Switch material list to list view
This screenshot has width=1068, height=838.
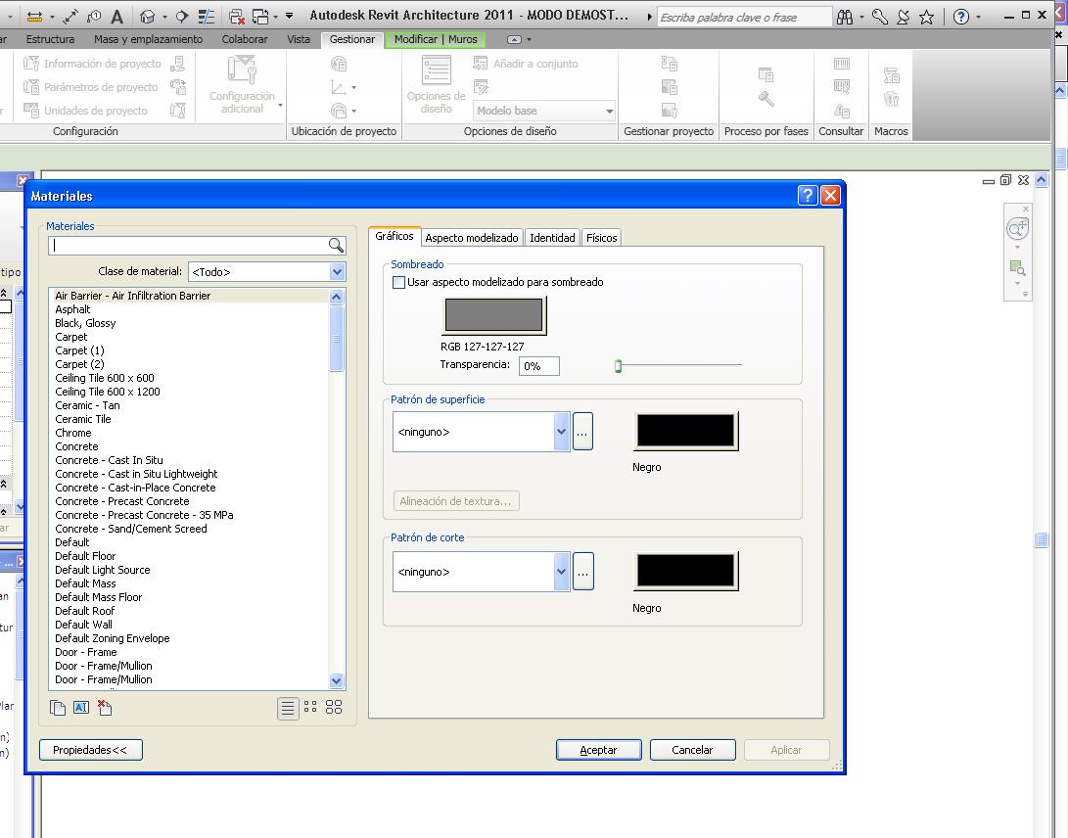point(288,708)
